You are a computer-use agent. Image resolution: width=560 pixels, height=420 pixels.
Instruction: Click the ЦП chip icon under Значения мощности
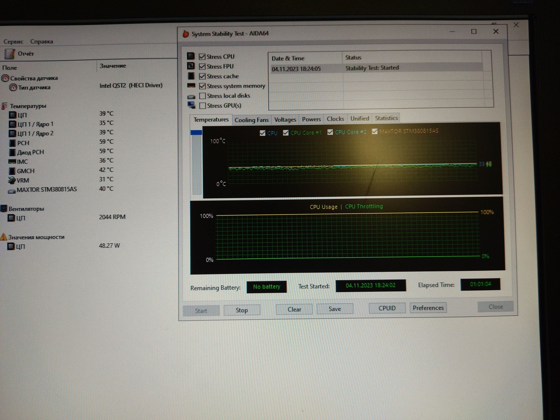(x=11, y=246)
